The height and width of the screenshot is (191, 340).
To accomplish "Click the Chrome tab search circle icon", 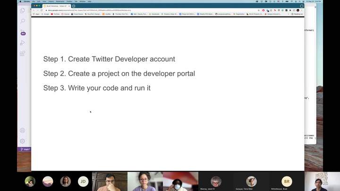I will [302, 6].
